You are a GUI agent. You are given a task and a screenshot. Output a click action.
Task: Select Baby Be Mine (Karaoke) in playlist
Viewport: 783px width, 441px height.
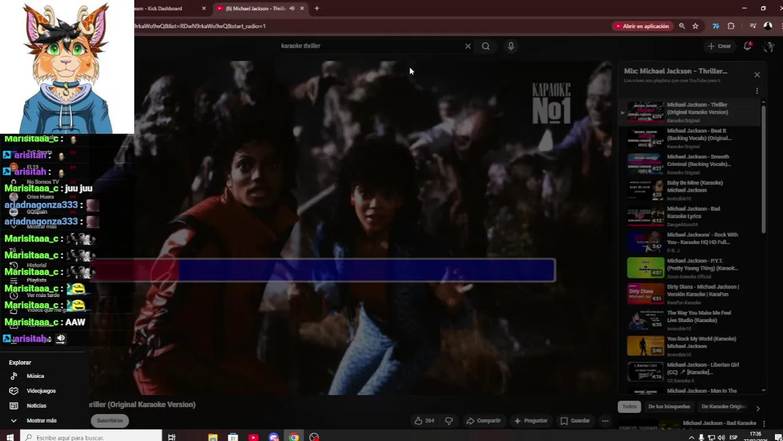tap(689, 190)
